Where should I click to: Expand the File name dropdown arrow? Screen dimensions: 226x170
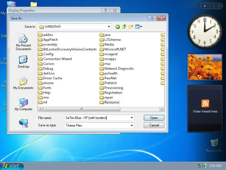point(132,118)
